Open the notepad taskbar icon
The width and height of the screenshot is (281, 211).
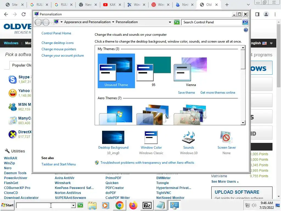click(x=161, y=205)
